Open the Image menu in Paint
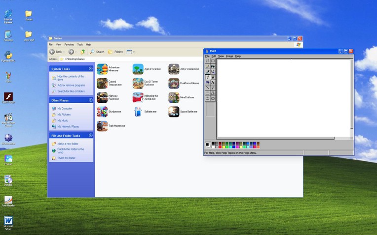This screenshot has height=235, width=377. 229,57
